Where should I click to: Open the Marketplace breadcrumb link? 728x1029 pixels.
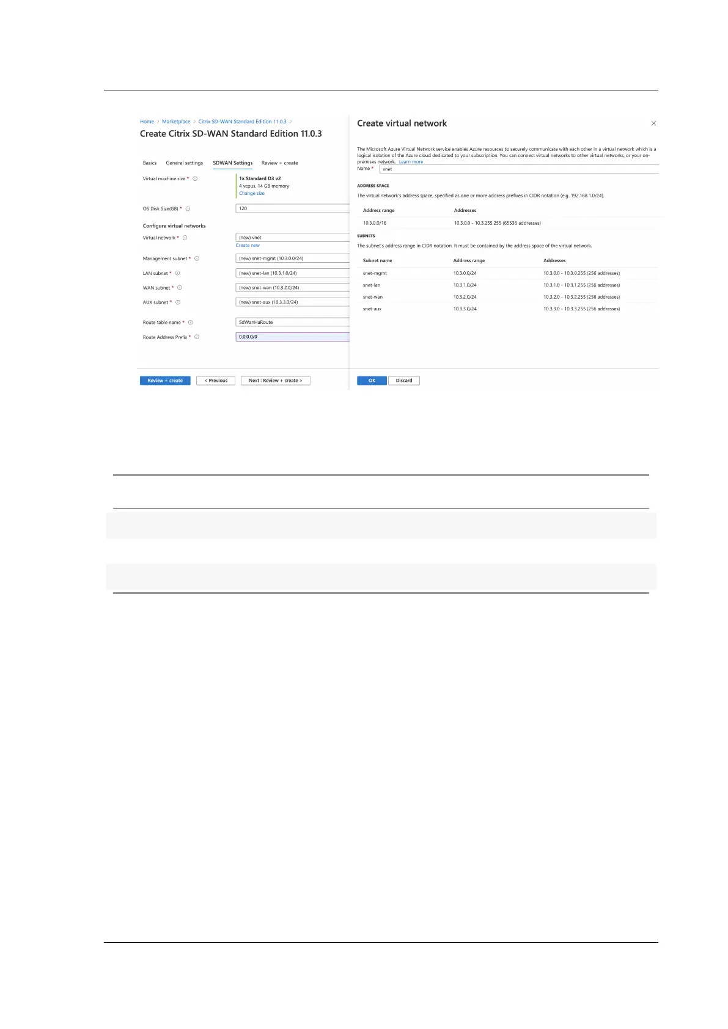tap(176, 122)
